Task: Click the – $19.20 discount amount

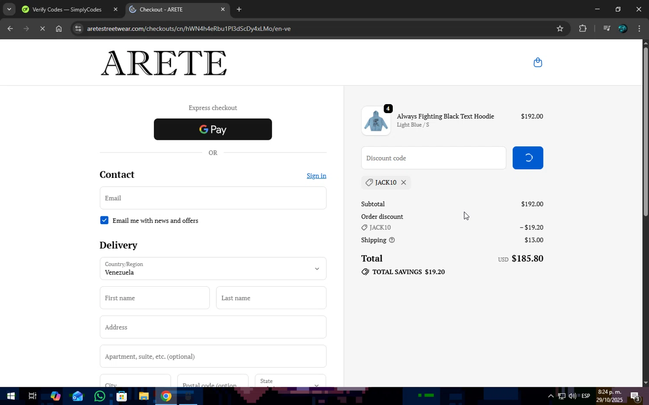Action: click(532, 228)
